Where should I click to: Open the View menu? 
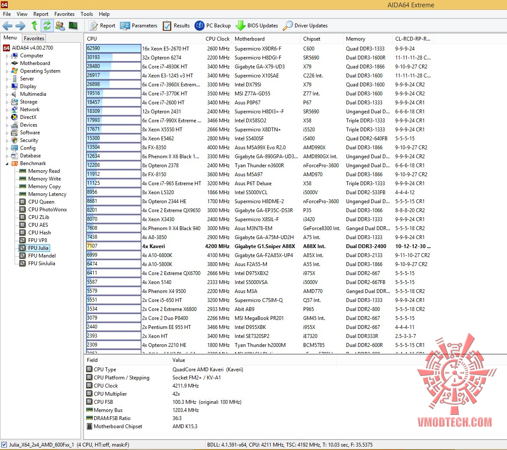tap(22, 14)
